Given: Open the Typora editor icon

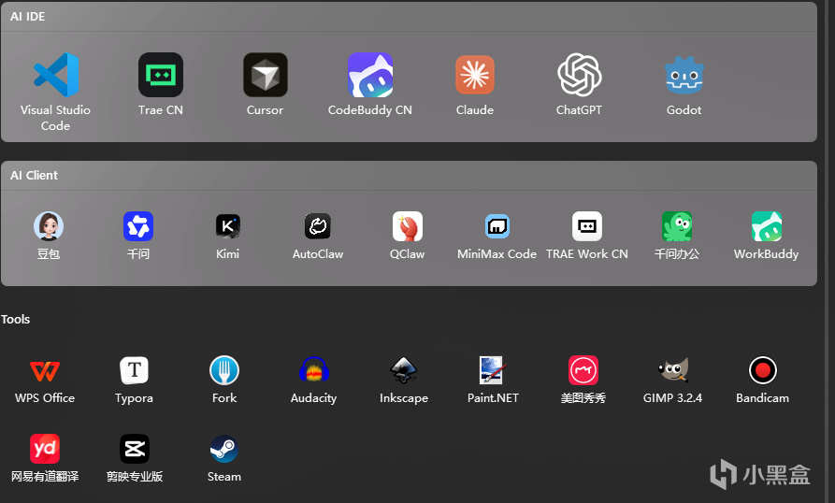Looking at the screenshot, I should pyautogui.click(x=135, y=370).
